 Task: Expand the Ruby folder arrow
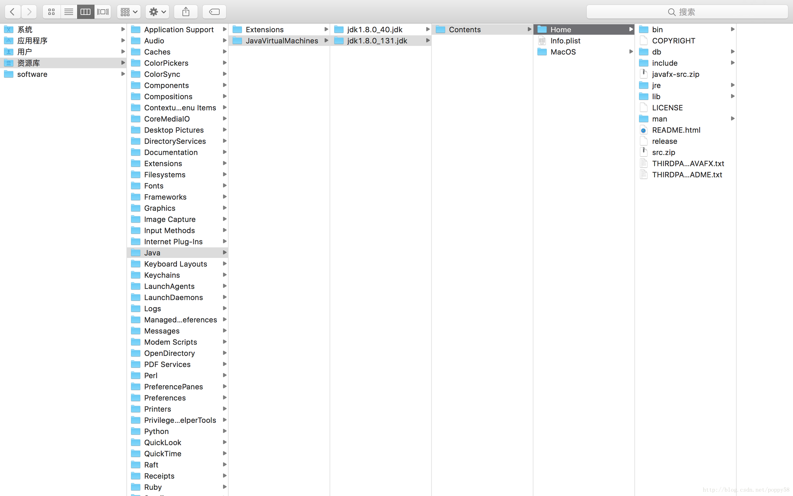point(225,486)
